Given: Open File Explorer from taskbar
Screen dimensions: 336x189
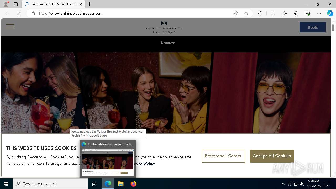Looking at the screenshot, I should [121, 184].
